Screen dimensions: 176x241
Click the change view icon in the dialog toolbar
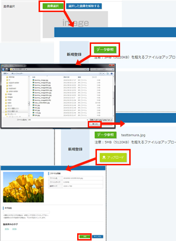coord(101,73)
